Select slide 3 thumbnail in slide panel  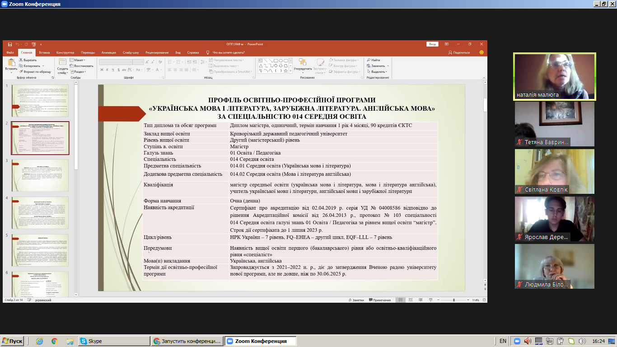[40, 175]
